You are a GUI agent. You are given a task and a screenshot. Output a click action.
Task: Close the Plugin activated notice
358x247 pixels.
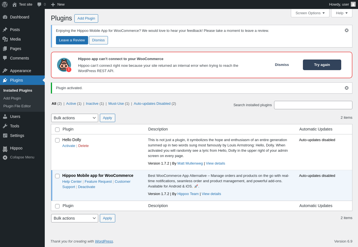click(347, 88)
